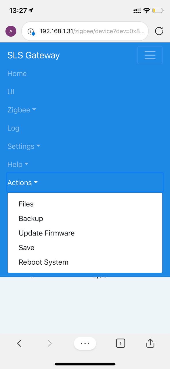Screen dimensions: 170x369
Task: Open the Home link
Action: [17, 74]
